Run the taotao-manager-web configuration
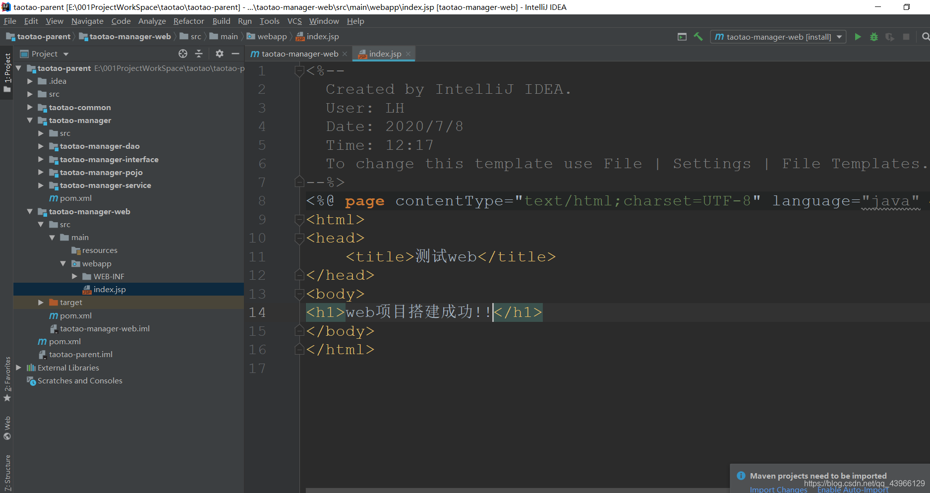 [858, 37]
